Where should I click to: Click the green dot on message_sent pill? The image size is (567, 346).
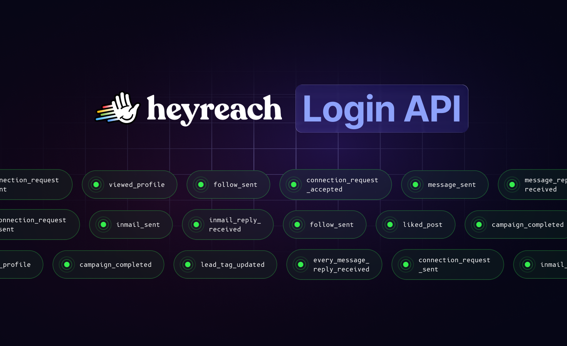pyautogui.click(x=416, y=185)
